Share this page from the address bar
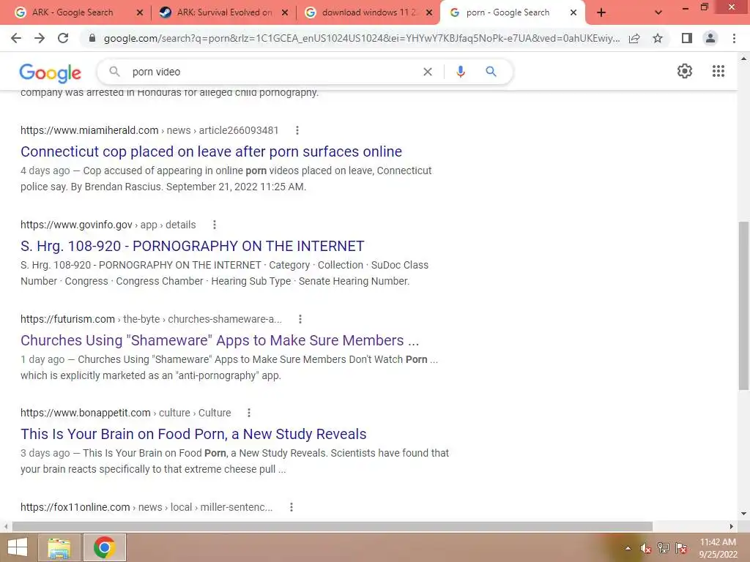The image size is (750, 562). (634, 38)
